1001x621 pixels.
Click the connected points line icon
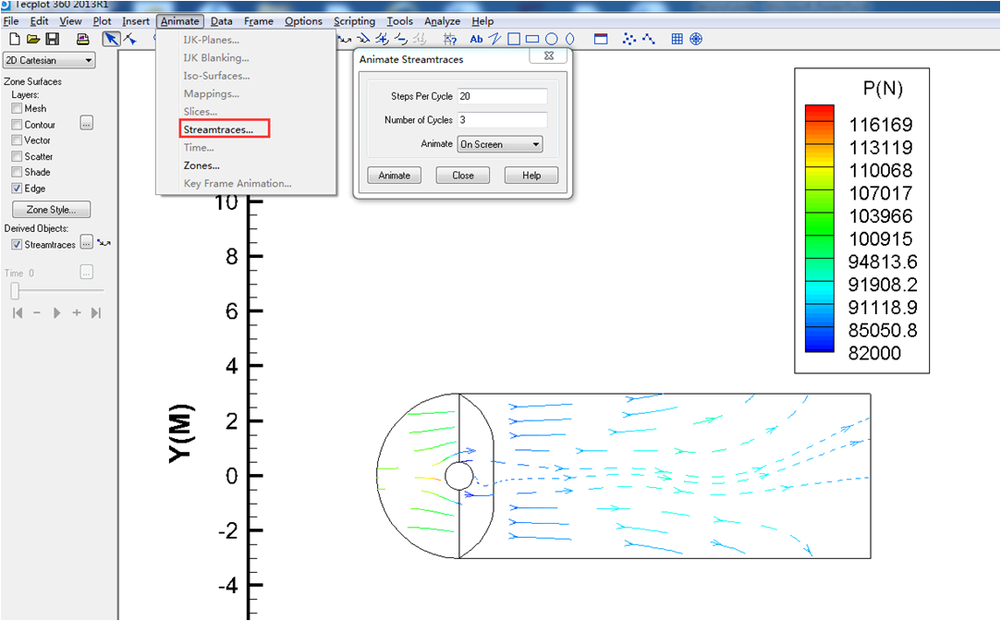649,39
